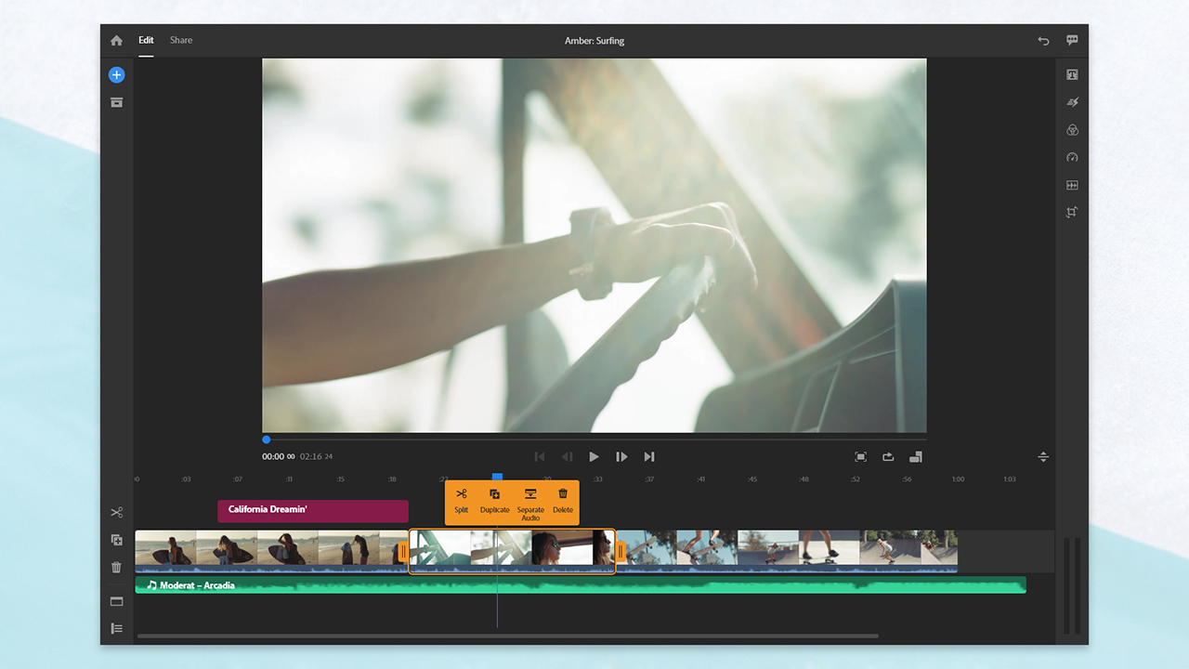Open the timeline zoom options

[x=1043, y=456]
